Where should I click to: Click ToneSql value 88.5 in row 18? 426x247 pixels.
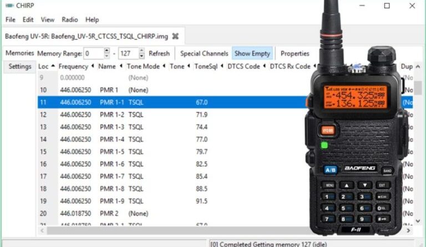coord(201,189)
